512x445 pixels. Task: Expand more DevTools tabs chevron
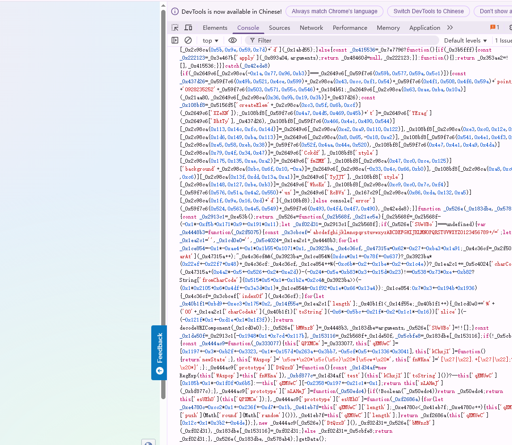450,27
